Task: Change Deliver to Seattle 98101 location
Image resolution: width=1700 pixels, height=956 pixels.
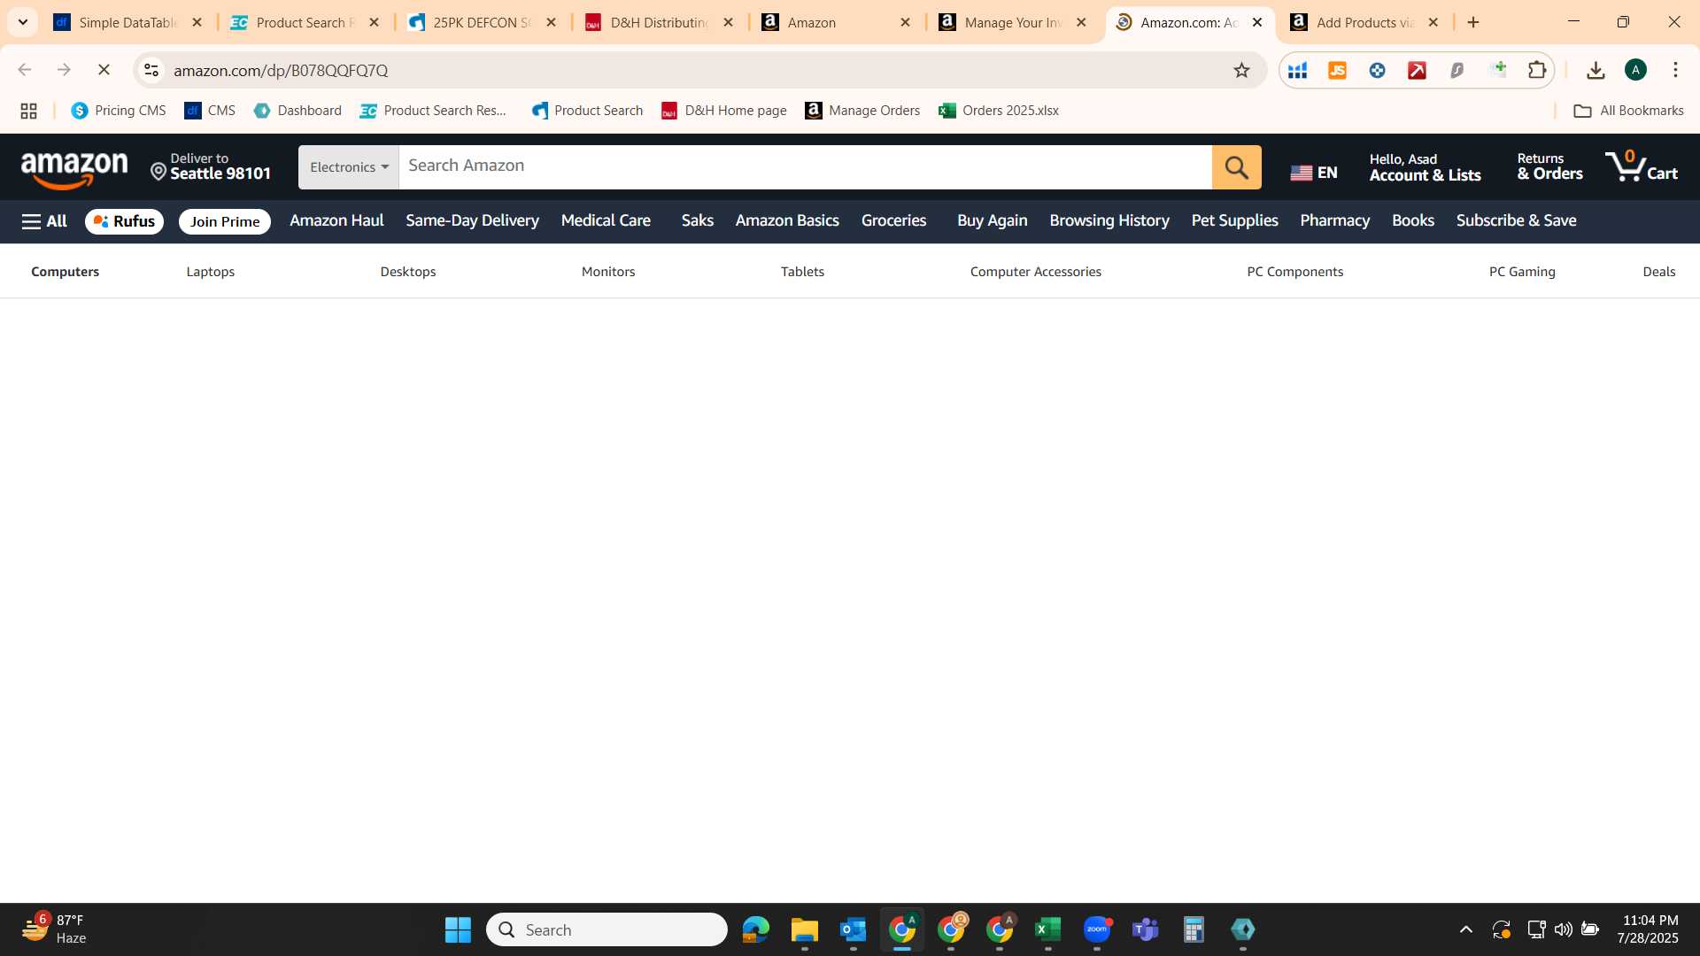Action: click(x=211, y=167)
